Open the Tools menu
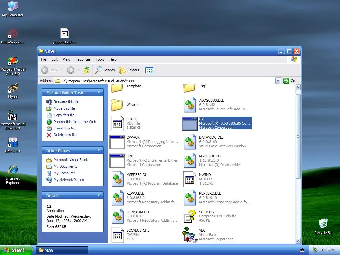 coord(100,59)
